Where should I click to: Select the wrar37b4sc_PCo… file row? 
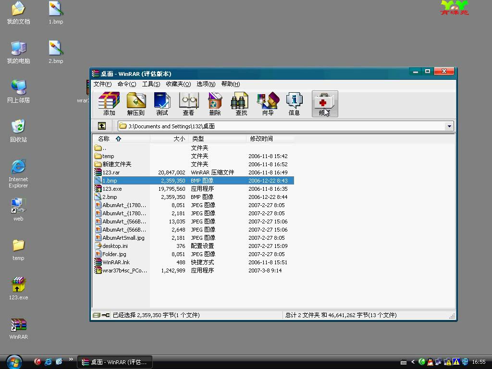(193, 270)
